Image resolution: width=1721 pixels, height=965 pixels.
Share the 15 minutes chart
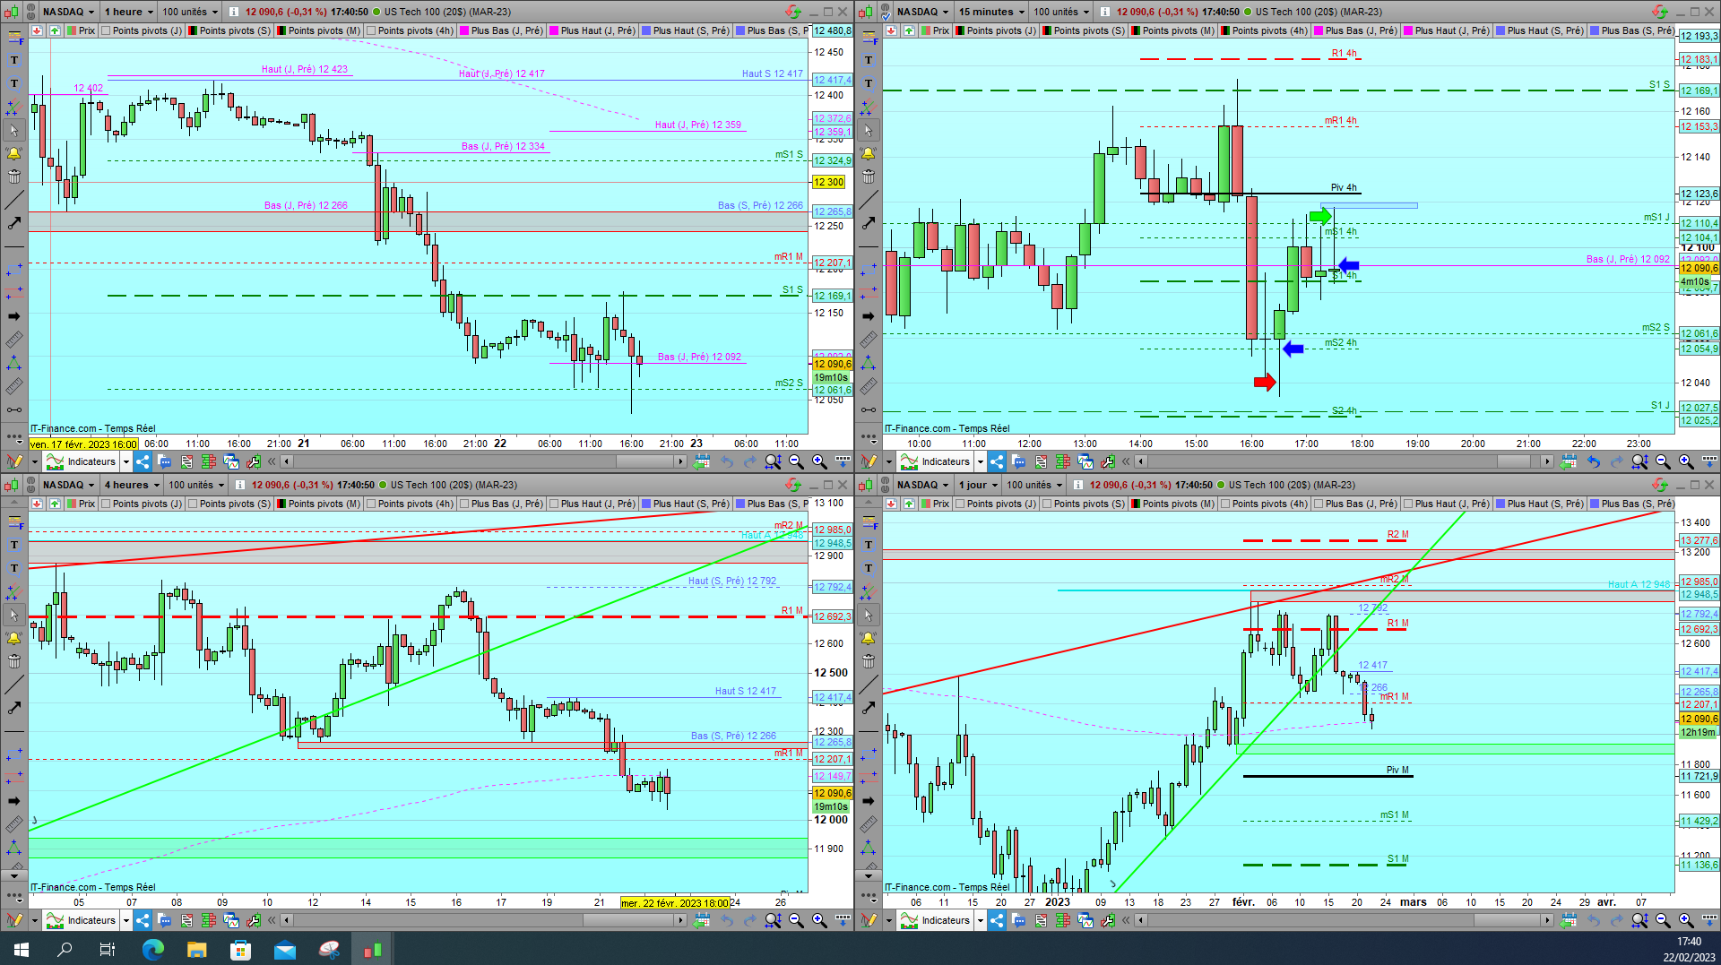(x=997, y=461)
